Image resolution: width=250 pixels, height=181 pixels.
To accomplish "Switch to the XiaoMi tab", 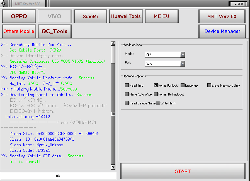I will [90, 16].
